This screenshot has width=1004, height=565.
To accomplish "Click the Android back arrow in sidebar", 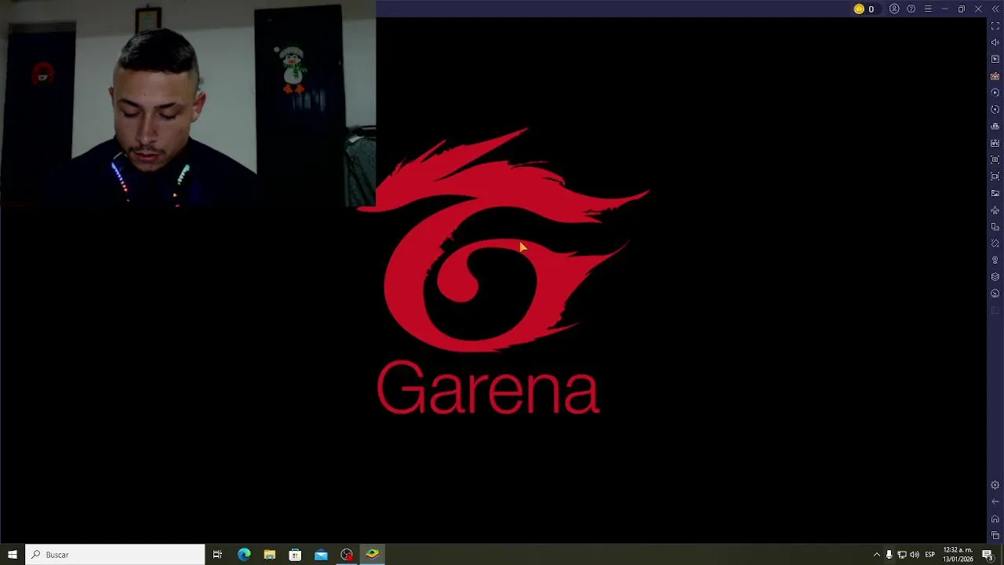I will pyautogui.click(x=995, y=501).
